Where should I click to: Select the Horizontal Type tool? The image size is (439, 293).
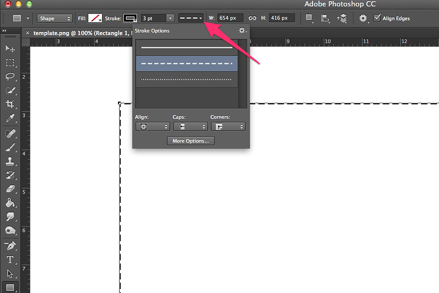click(10, 260)
